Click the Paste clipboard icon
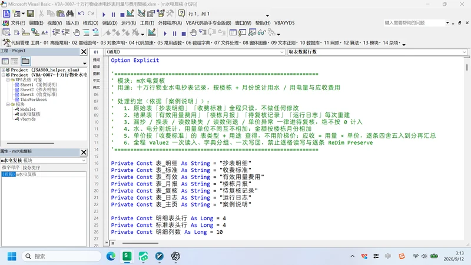The image size is (471, 265). (61, 14)
